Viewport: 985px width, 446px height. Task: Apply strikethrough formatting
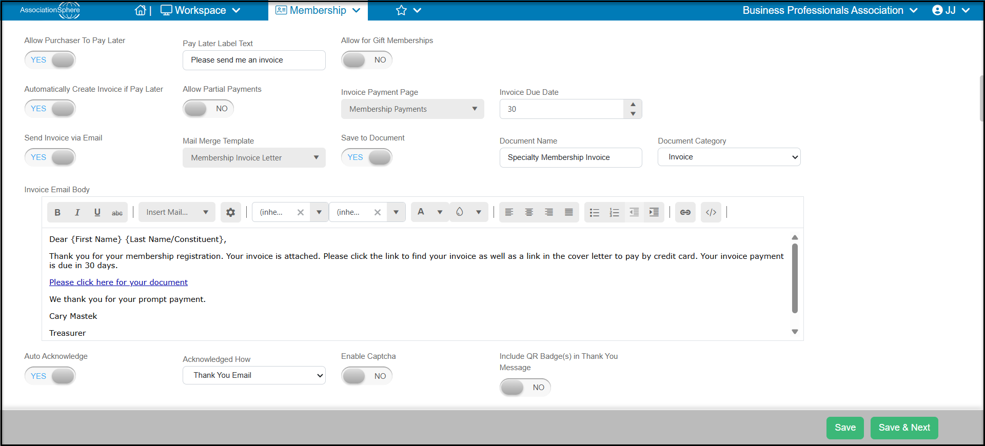click(x=117, y=212)
